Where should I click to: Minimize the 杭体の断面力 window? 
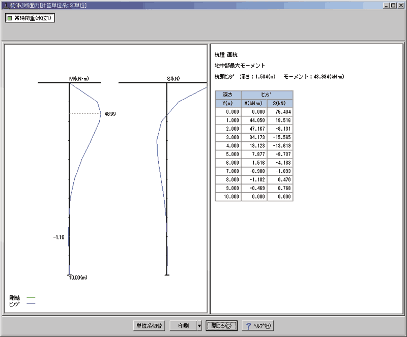point(387,5)
